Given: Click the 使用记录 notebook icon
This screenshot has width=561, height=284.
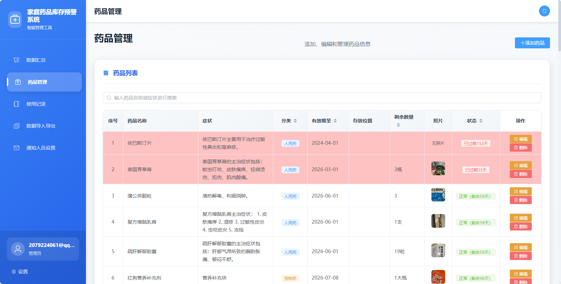Looking at the screenshot, I should coord(16,104).
